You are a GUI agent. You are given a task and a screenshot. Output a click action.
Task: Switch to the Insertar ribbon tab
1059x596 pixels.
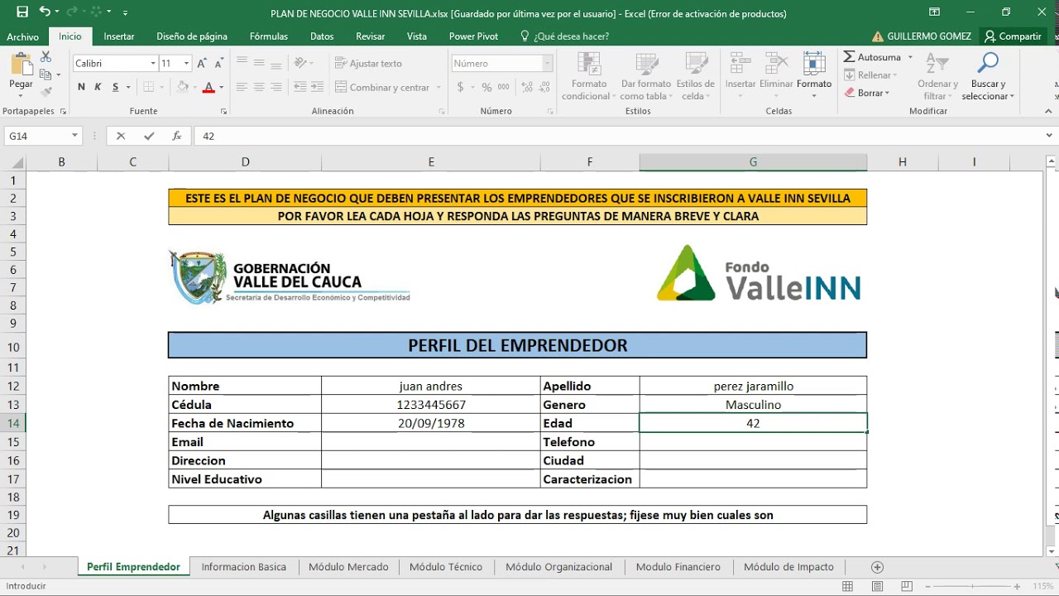[x=119, y=36]
